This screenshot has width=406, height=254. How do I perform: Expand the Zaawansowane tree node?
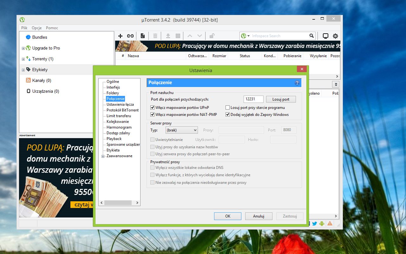click(x=103, y=156)
